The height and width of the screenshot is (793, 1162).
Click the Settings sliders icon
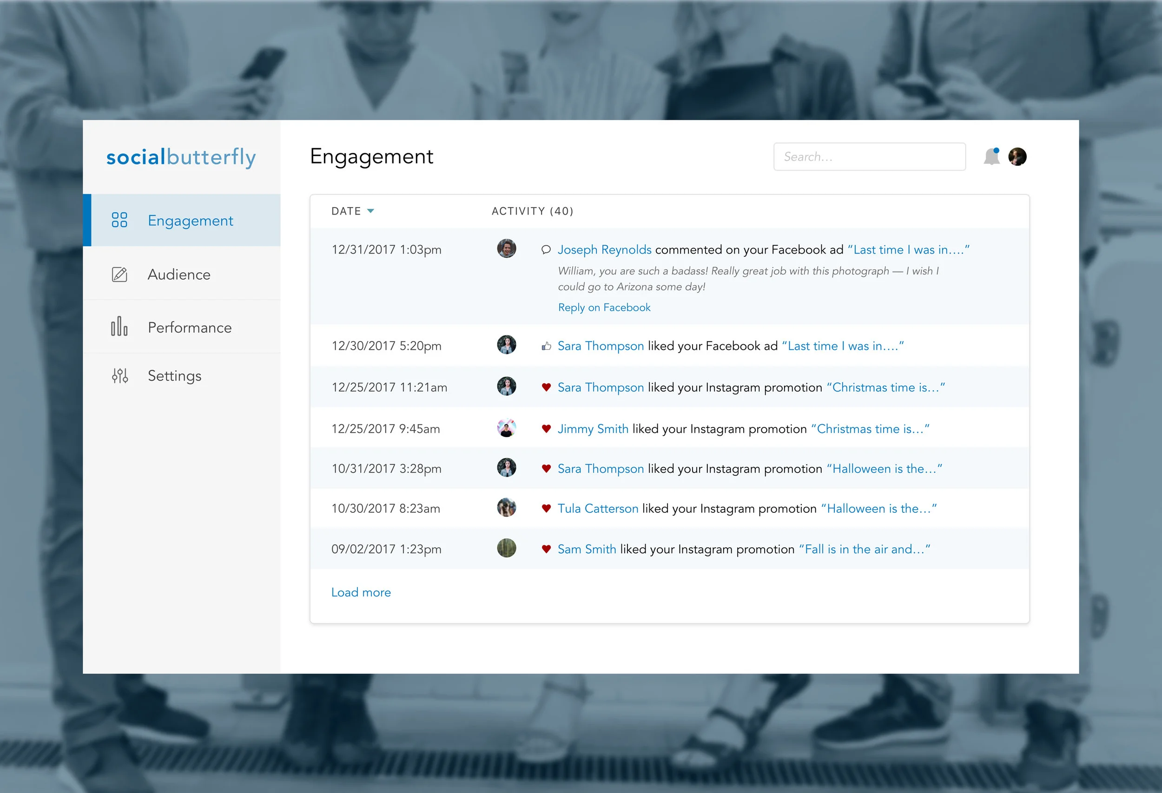[120, 376]
